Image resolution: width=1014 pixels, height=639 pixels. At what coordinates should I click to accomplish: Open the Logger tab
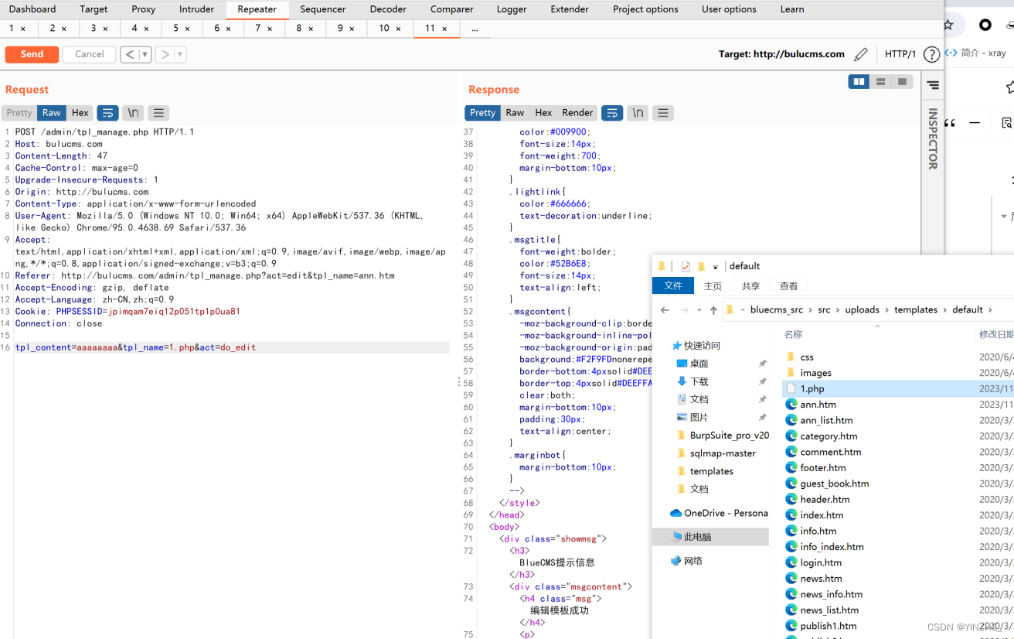click(x=512, y=9)
